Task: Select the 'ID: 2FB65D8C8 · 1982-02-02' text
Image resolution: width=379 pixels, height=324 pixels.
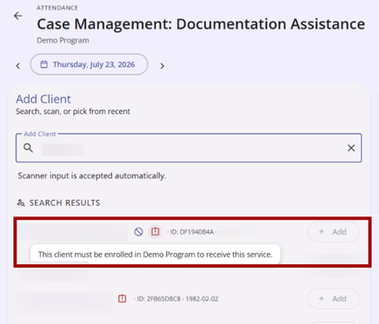Action: [177, 299]
